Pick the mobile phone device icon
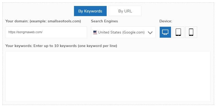217x108 pixels. (x=191, y=32)
